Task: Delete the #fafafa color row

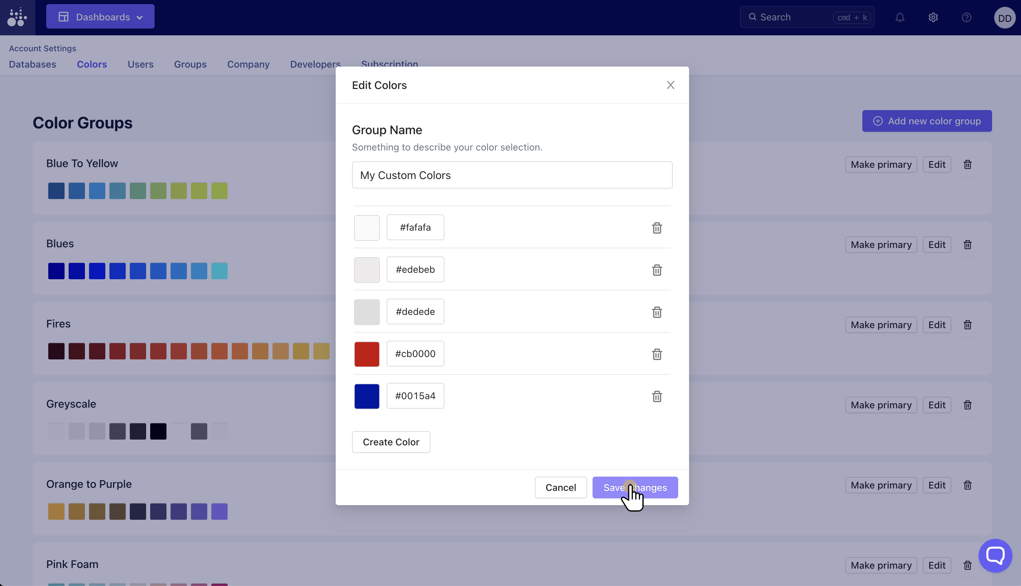Action: (x=657, y=228)
